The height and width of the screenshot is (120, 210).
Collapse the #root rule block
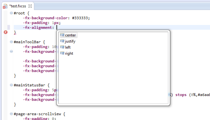tap(12, 13)
